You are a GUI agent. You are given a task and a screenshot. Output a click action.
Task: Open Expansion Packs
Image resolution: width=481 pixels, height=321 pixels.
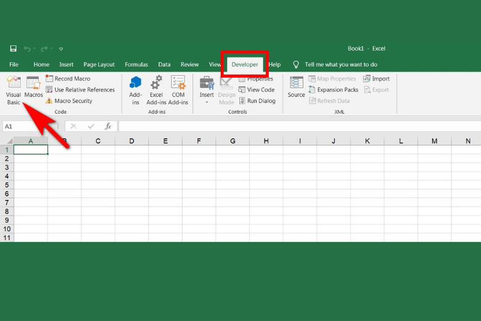(x=334, y=90)
